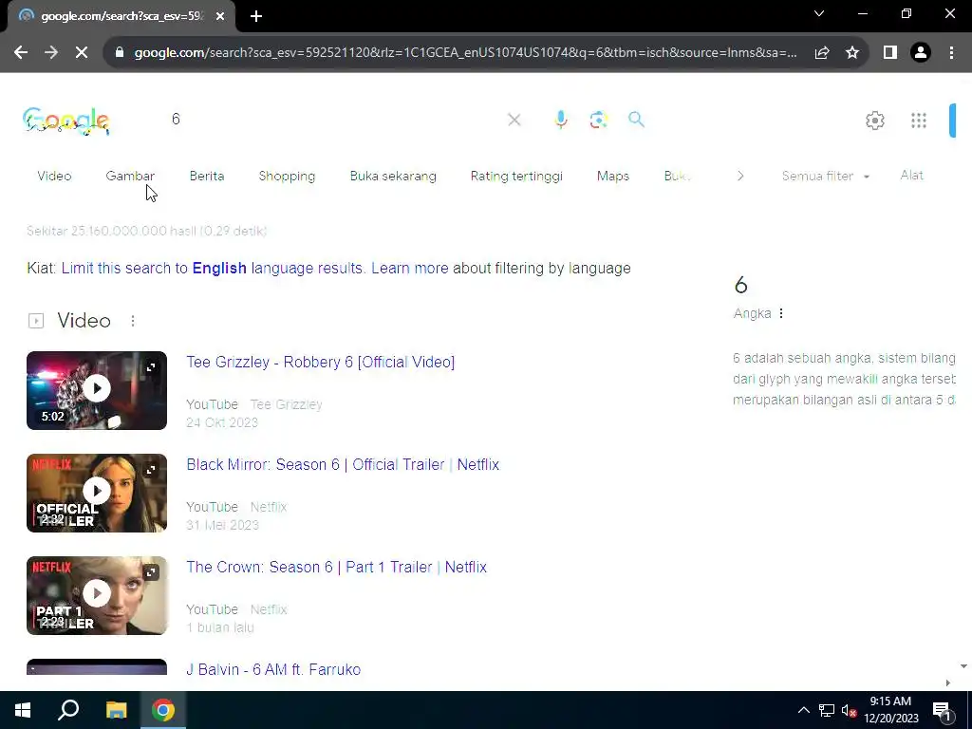Clear the search query
The image size is (972, 729).
coord(514,119)
